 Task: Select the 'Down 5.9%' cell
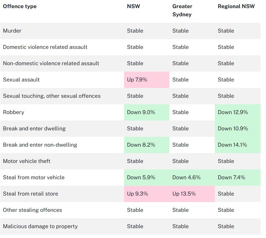(x=141, y=178)
